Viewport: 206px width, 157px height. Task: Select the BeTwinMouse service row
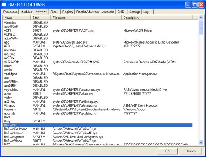pyautogui.click(x=98, y=133)
